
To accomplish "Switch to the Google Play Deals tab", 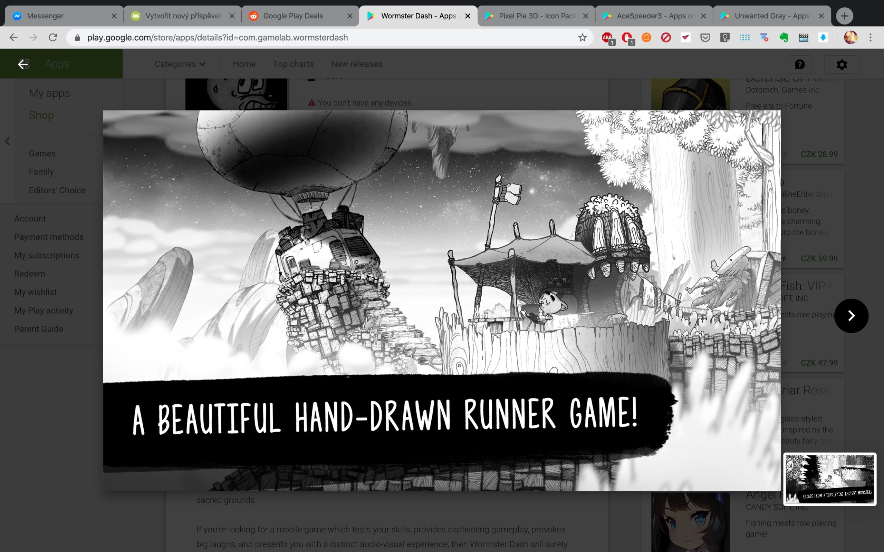I will [x=293, y=16].
